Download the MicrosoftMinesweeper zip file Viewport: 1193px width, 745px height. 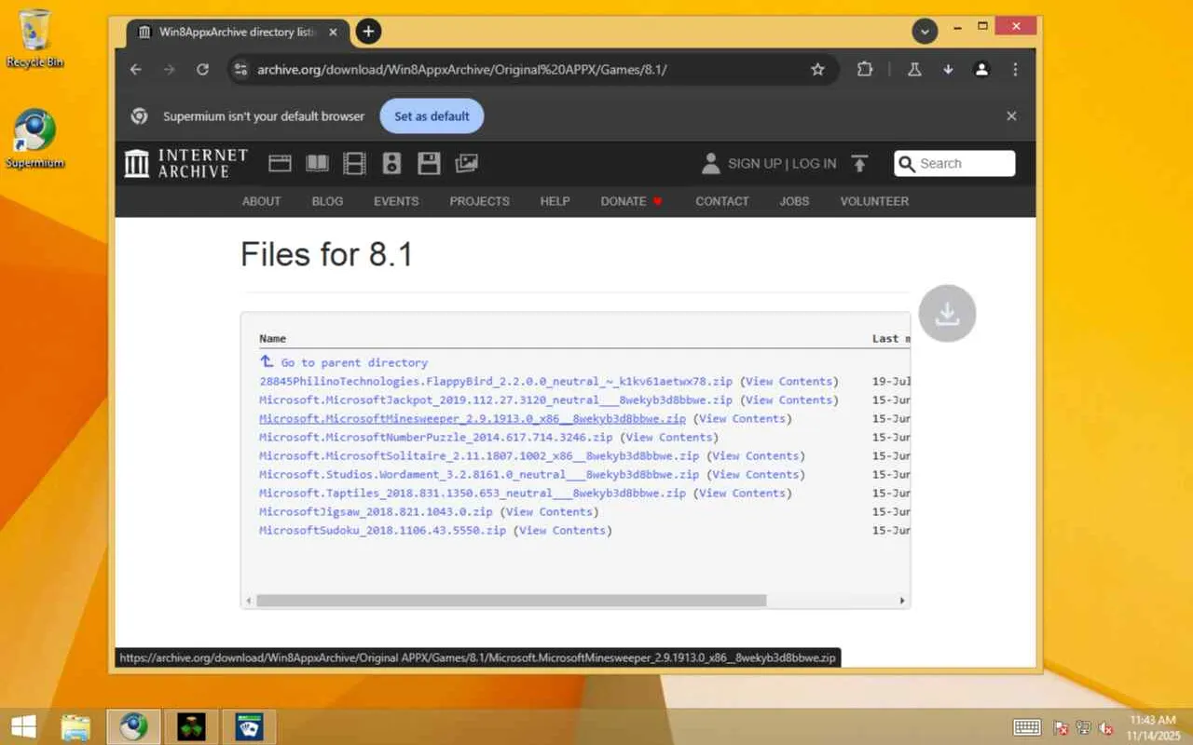pos(473,418)
